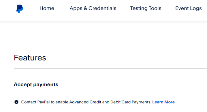The height and width of the screenshot is (112, 207).
Task: Click the PayPal logo in the header
Action: 20,9
